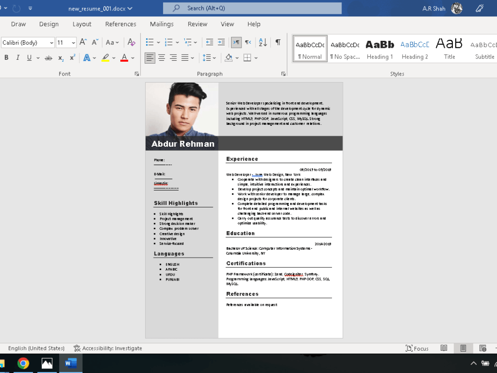Shrink the font size
The height and width of the screenshot is (373, 497).
(x=95, y=42)
